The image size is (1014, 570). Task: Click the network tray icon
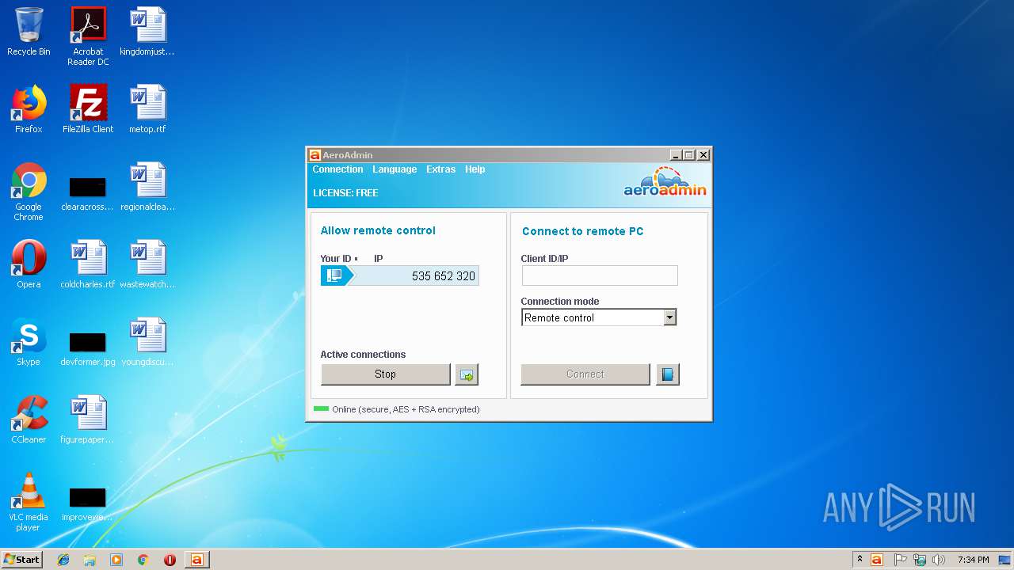[920, 560]
